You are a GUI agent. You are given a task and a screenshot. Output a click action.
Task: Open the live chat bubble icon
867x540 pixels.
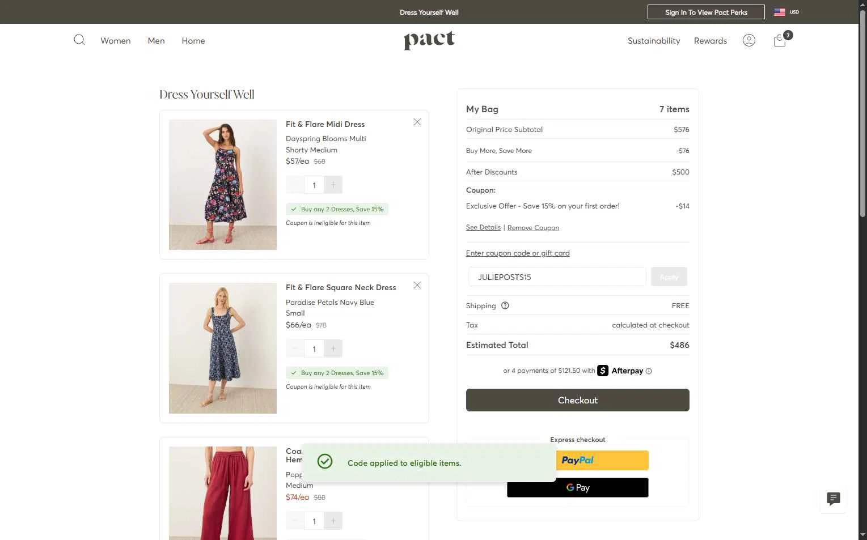point(833,499)
